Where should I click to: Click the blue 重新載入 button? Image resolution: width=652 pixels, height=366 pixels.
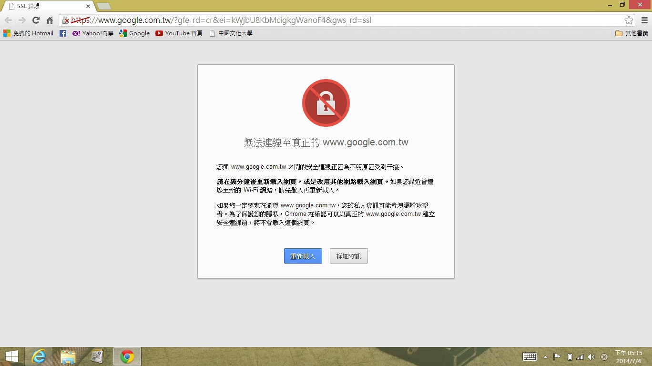click(303, 256)
